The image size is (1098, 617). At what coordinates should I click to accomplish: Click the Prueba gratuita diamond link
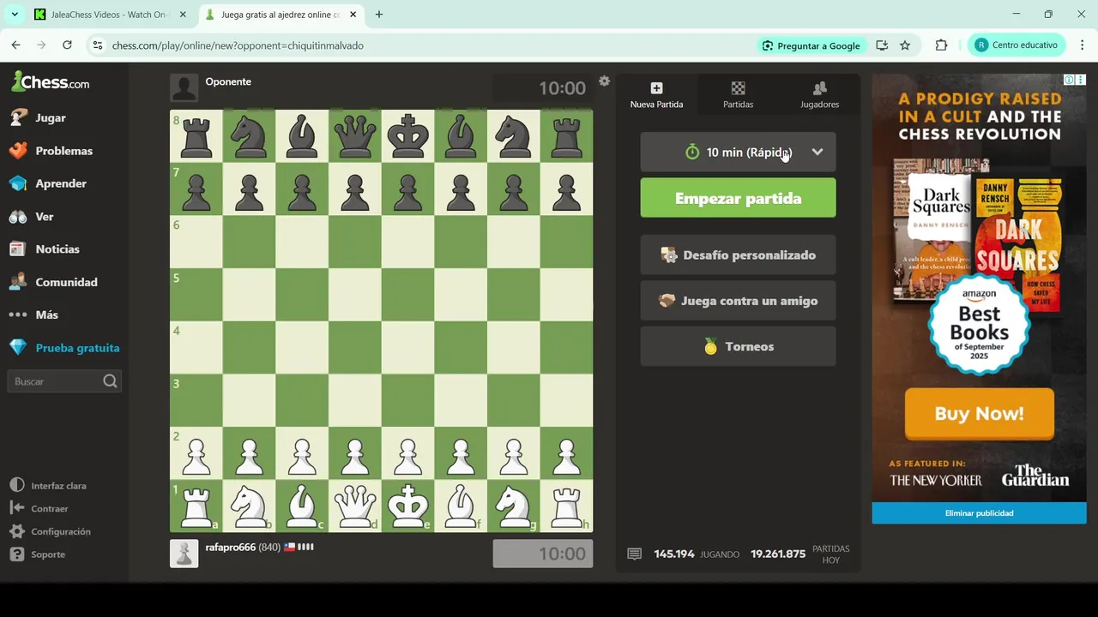(64, 348)
